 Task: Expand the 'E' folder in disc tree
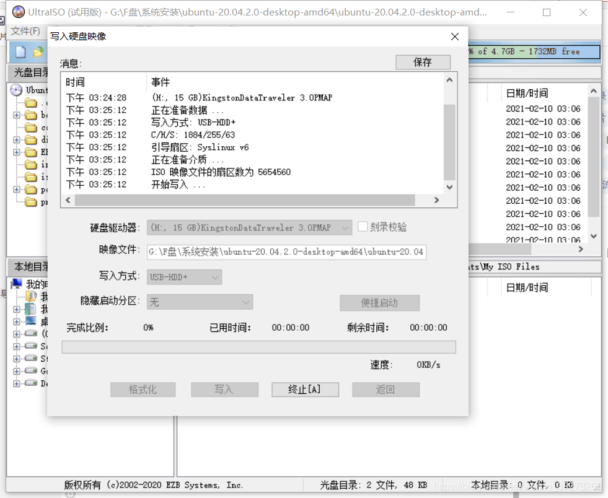(x=16, y=152)
